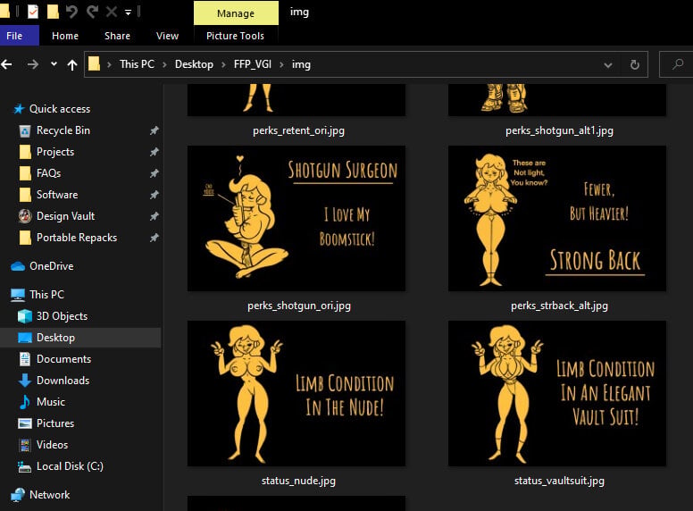The height and width of the screenshot is (511, 693).
Task: Open Videos under This PC
Action: click(x=52, y=445)
